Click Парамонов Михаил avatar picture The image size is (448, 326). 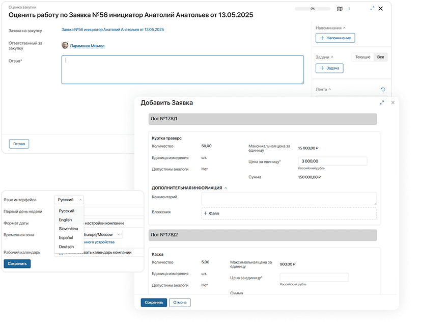(x=65, y=45)
